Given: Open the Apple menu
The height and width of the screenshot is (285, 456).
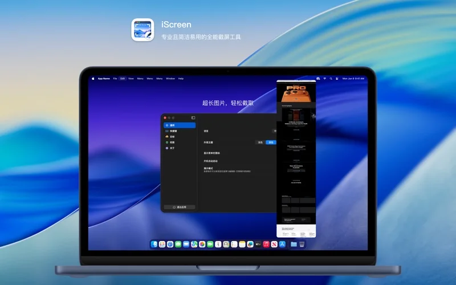Looking at the screenshot, I should tap(93, 79).
